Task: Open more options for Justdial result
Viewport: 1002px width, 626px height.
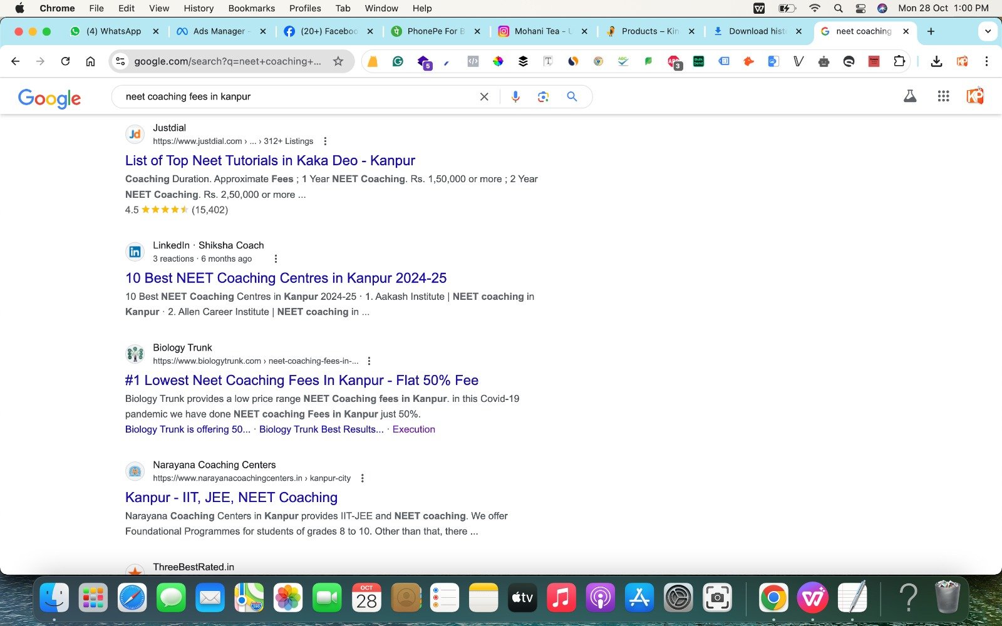Action: [x=325, y=141]
